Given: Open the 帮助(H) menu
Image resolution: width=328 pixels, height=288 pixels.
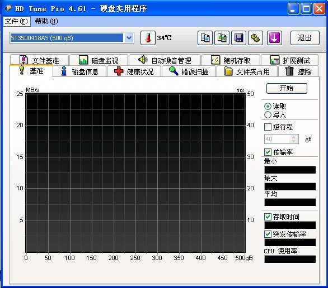Looking at the screenshot, I should 46,21.
